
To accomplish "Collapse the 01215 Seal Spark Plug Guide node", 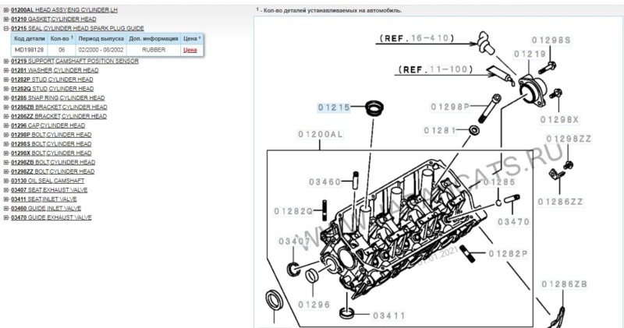I will (x=7, y=27).
